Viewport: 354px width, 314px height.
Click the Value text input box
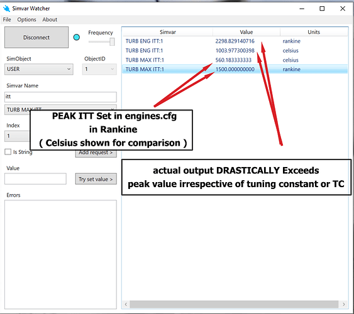35,179
